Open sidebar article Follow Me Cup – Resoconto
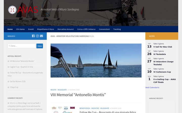The width and height of the screenshot is (182, 113). pos(25,74)
